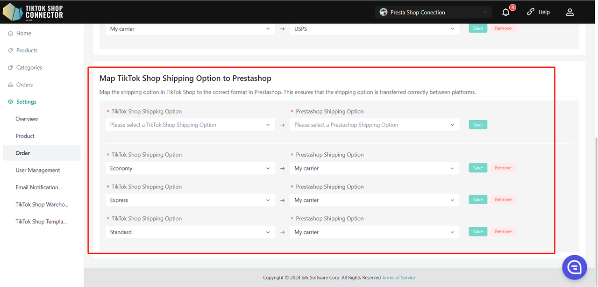Image resolution: width=598 pixels, height=287 pixels.
Task: Remove the Economy shipping mapping
Action: pyautogui.click(x=503, y=168)
